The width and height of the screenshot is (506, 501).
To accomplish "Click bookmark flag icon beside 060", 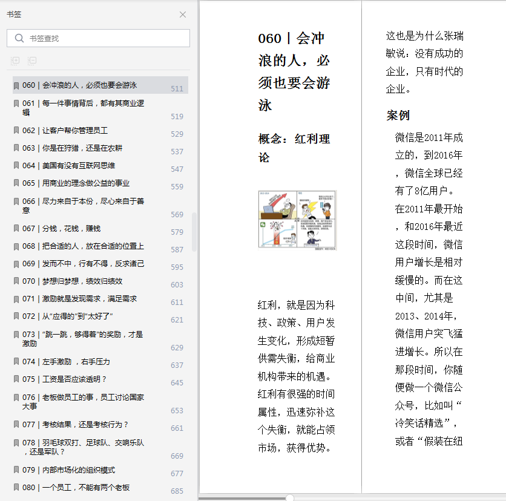I will 16,85.
